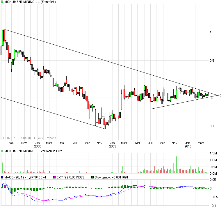Viewport: 221px width, 208px height.
Task: Click the dark green Divergence legend square
Action: click(92, 177)
